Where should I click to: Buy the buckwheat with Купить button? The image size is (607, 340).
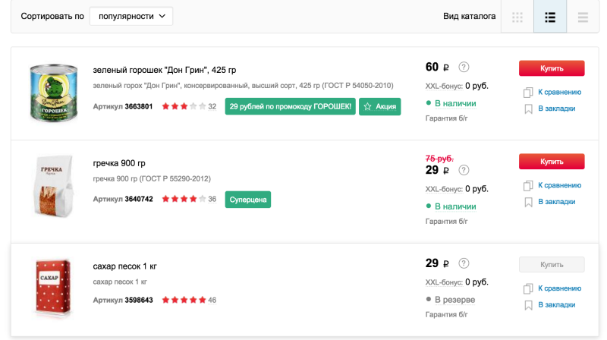[552, 162]
